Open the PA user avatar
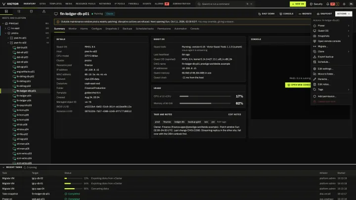The height and width of the screenshot is (200, 356). pos(351,4)
